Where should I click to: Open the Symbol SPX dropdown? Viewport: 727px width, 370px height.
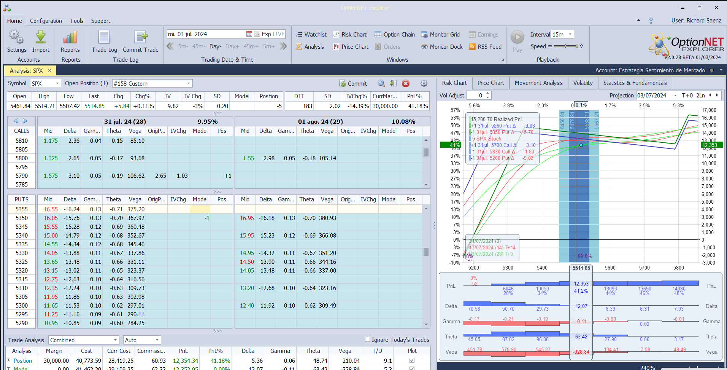[57, 83]
